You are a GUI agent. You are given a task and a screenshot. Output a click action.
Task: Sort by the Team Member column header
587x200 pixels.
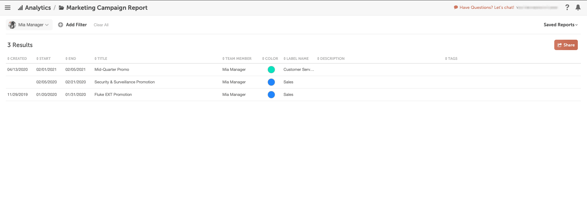point(237,59)
